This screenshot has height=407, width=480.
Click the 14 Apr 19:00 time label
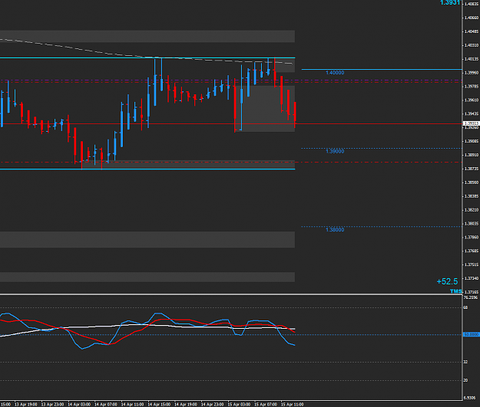(x=186, y=404)
